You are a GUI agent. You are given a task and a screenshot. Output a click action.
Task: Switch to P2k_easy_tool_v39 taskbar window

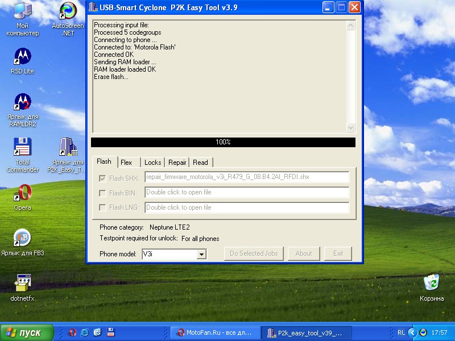point(307,332)
